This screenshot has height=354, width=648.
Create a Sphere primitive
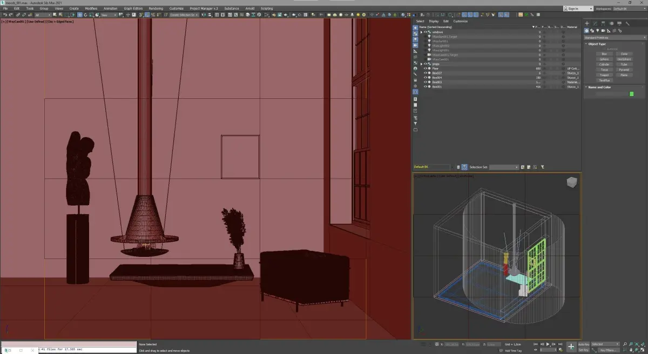pos(604,59)
